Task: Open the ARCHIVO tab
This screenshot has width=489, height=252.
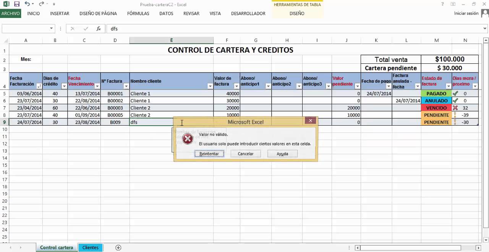Action: point(11,13)
